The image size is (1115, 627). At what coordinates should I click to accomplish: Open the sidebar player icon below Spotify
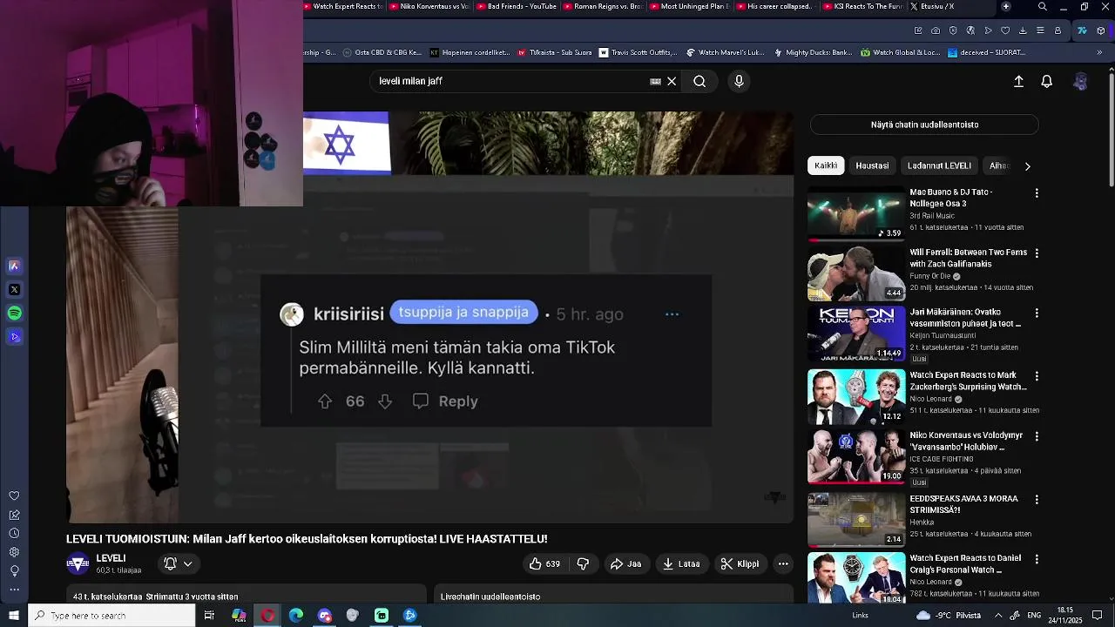point(14,336)
